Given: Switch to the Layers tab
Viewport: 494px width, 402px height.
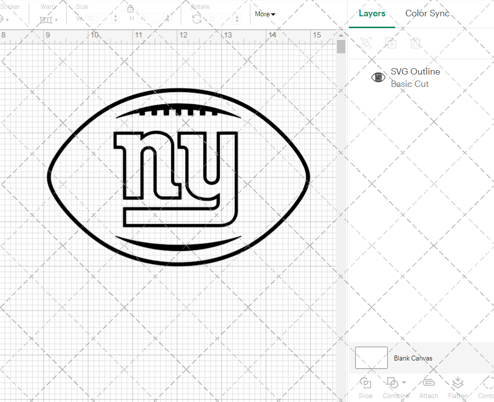Looking at the screenshot, I should pyautogui.click(x=372, y=13).
